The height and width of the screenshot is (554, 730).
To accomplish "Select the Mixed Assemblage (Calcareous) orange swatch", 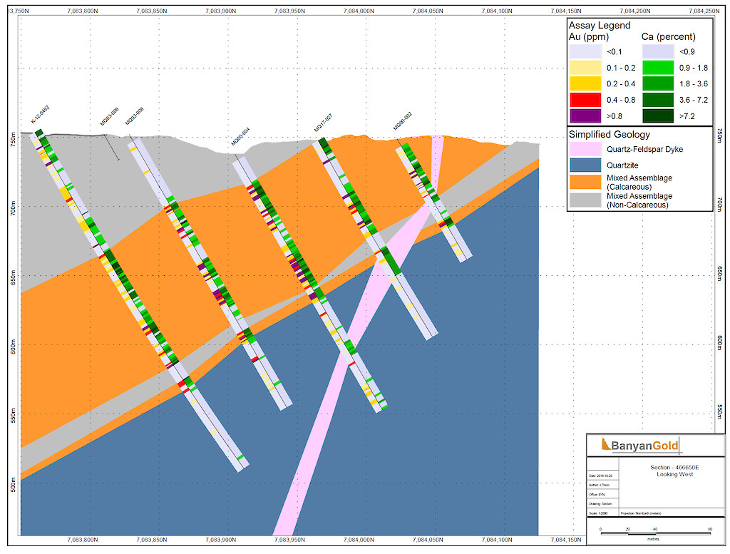I will (x=584, y=181).
